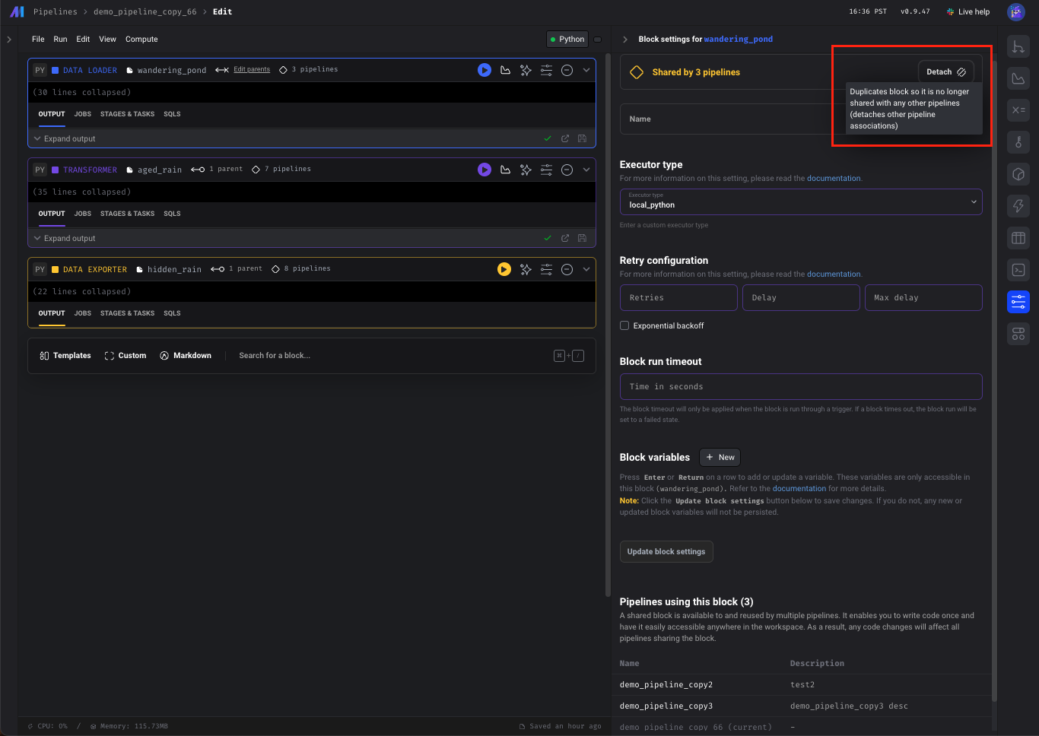Save wandering_pond output with the disk icon
Image resolution: width=1039 pixels, height=736 pixels.
582,138
